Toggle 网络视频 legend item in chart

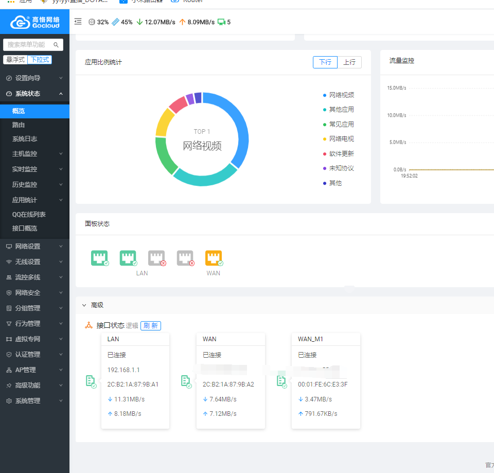[x=341, y=95]
